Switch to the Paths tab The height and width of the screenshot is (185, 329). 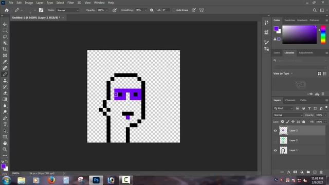pos(303,100)
